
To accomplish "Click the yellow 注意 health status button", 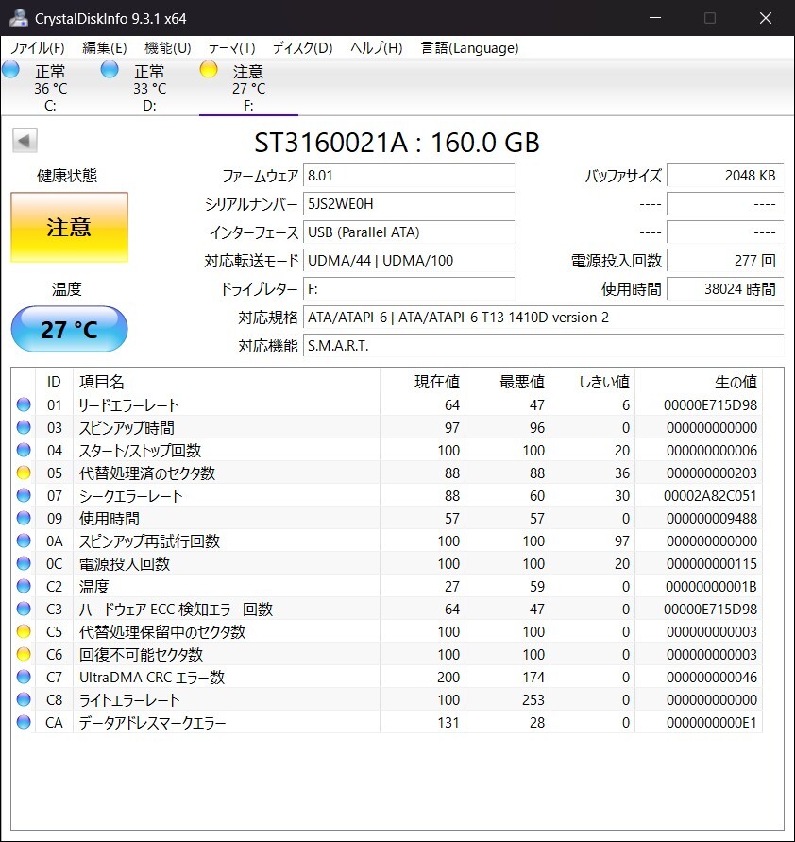I will tap(69, 227).
